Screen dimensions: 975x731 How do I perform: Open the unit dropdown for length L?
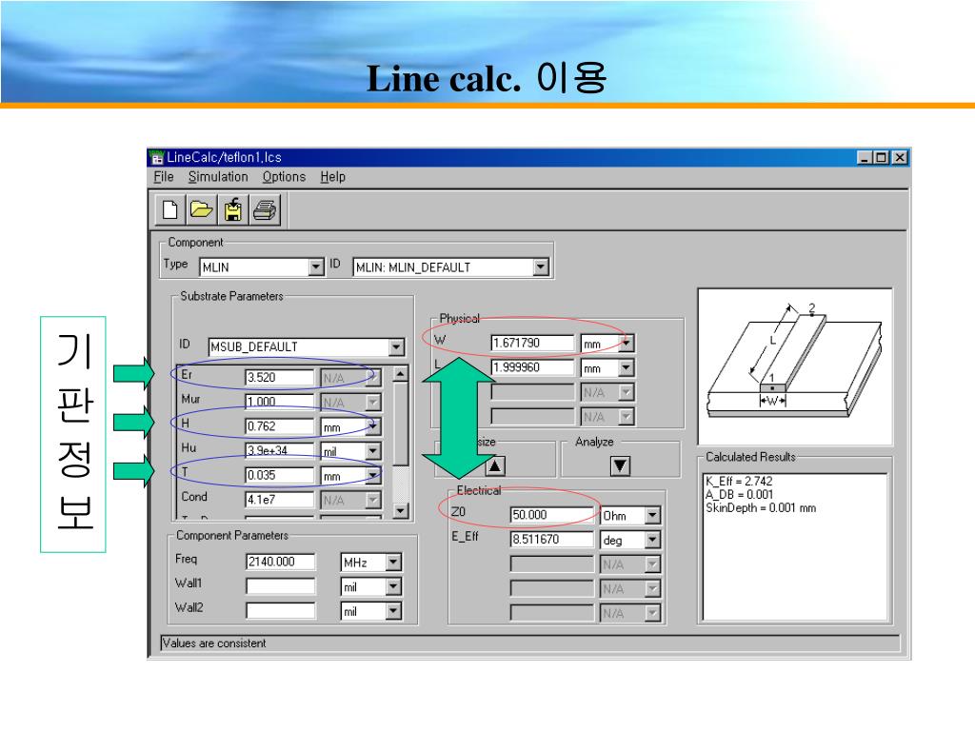tap(627, 368)
